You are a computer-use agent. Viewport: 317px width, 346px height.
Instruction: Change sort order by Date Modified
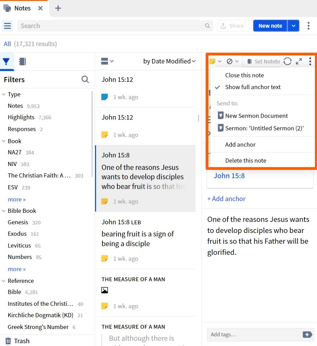coord(169,61)
